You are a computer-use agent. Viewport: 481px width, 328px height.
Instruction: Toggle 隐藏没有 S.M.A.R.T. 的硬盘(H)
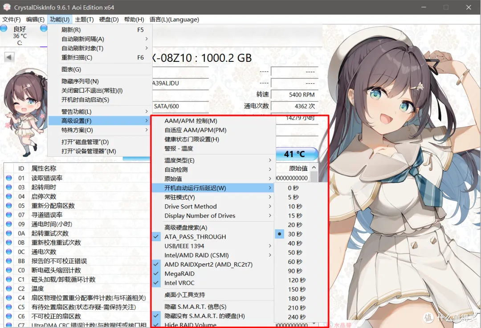click(212, 316)
